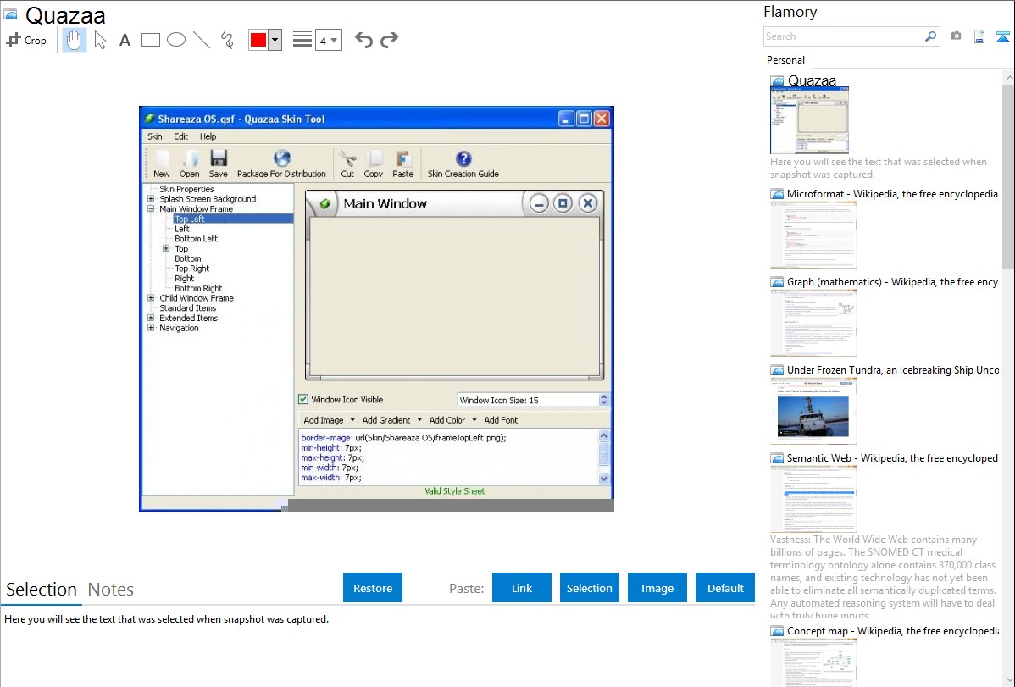1015x687 pixels.
Task: Select the Bottom Left tree item
Action: [197, 238]
